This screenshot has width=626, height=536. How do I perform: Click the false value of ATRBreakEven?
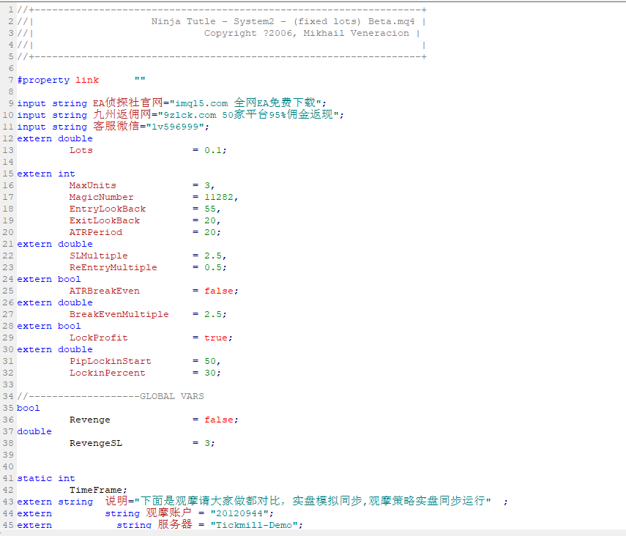pos(218,291)
